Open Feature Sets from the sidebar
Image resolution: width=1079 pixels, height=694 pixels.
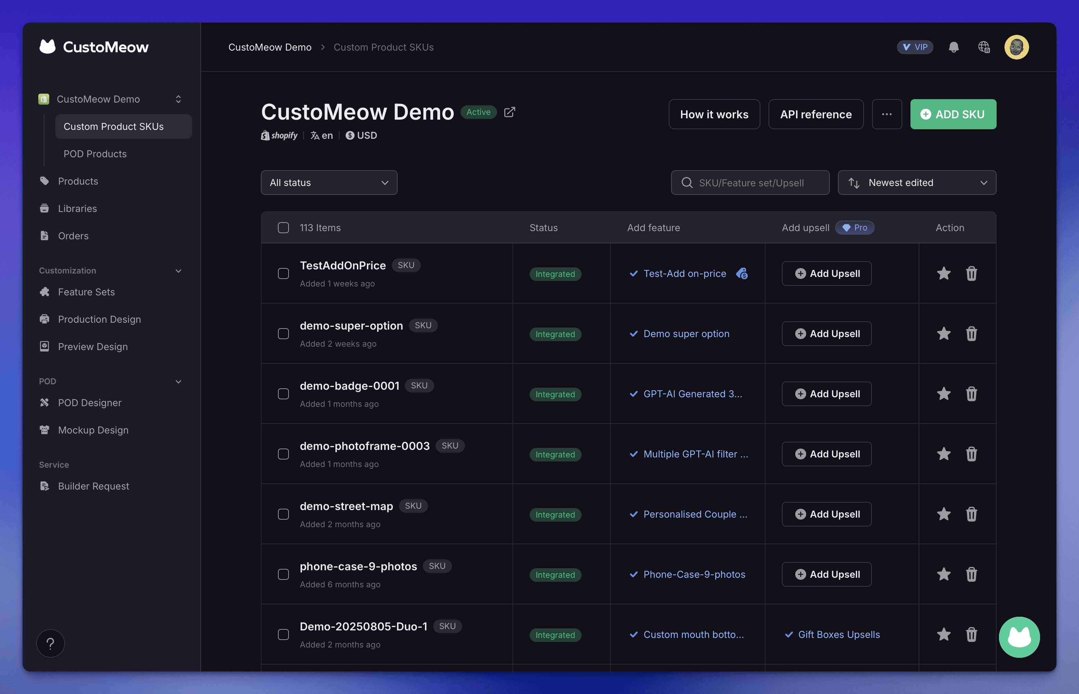pos(86,292)
